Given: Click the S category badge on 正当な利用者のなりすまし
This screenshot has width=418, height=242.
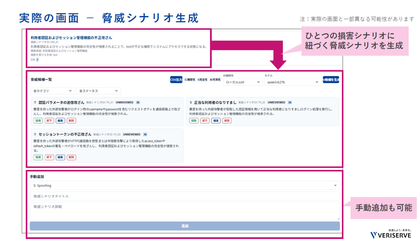Looking at the screenshot, I should click(191, 103).
